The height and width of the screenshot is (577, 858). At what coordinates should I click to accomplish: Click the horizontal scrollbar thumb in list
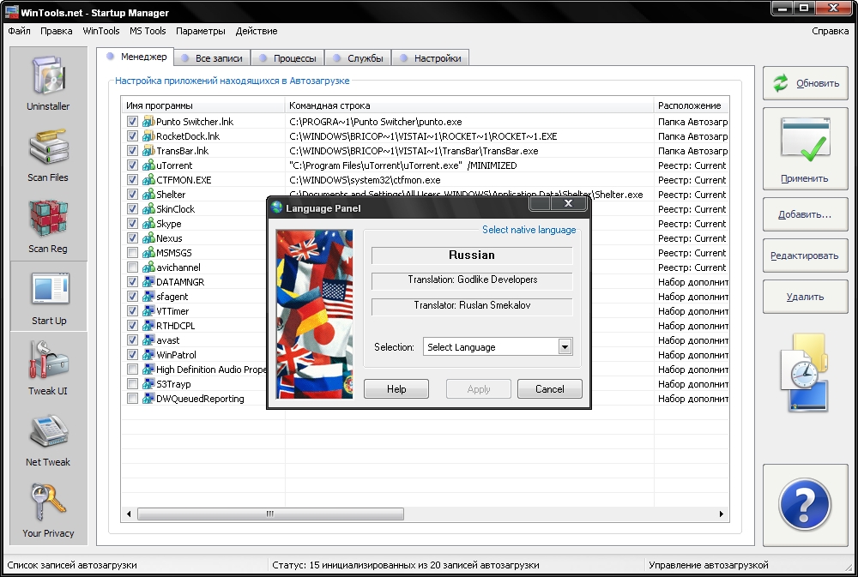tap(270, 514)
